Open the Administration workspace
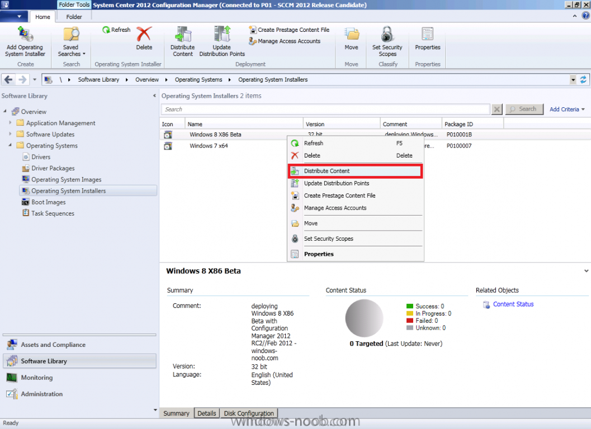 click(x=79, y=394)
